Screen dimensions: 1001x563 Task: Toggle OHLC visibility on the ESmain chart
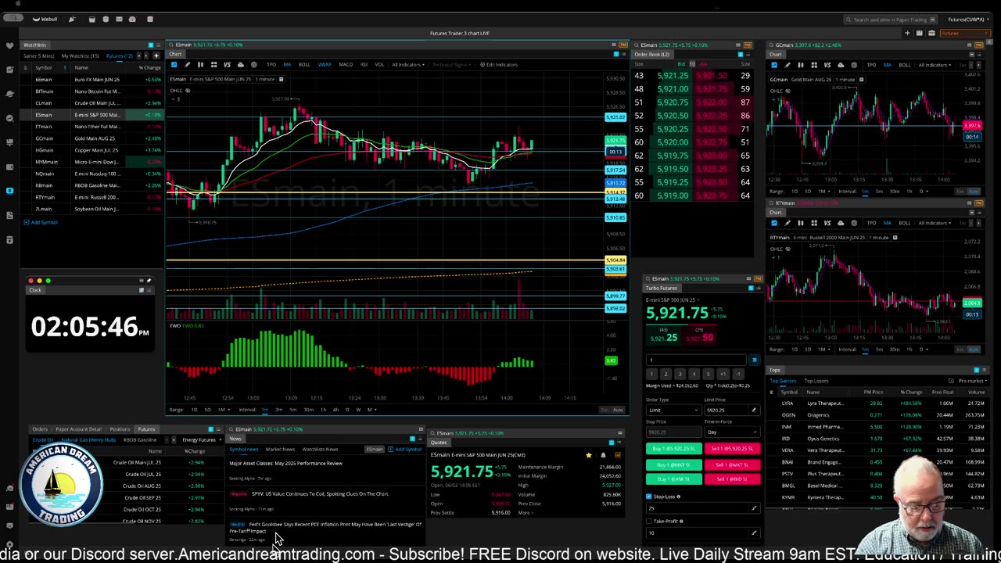click(188, 91)
